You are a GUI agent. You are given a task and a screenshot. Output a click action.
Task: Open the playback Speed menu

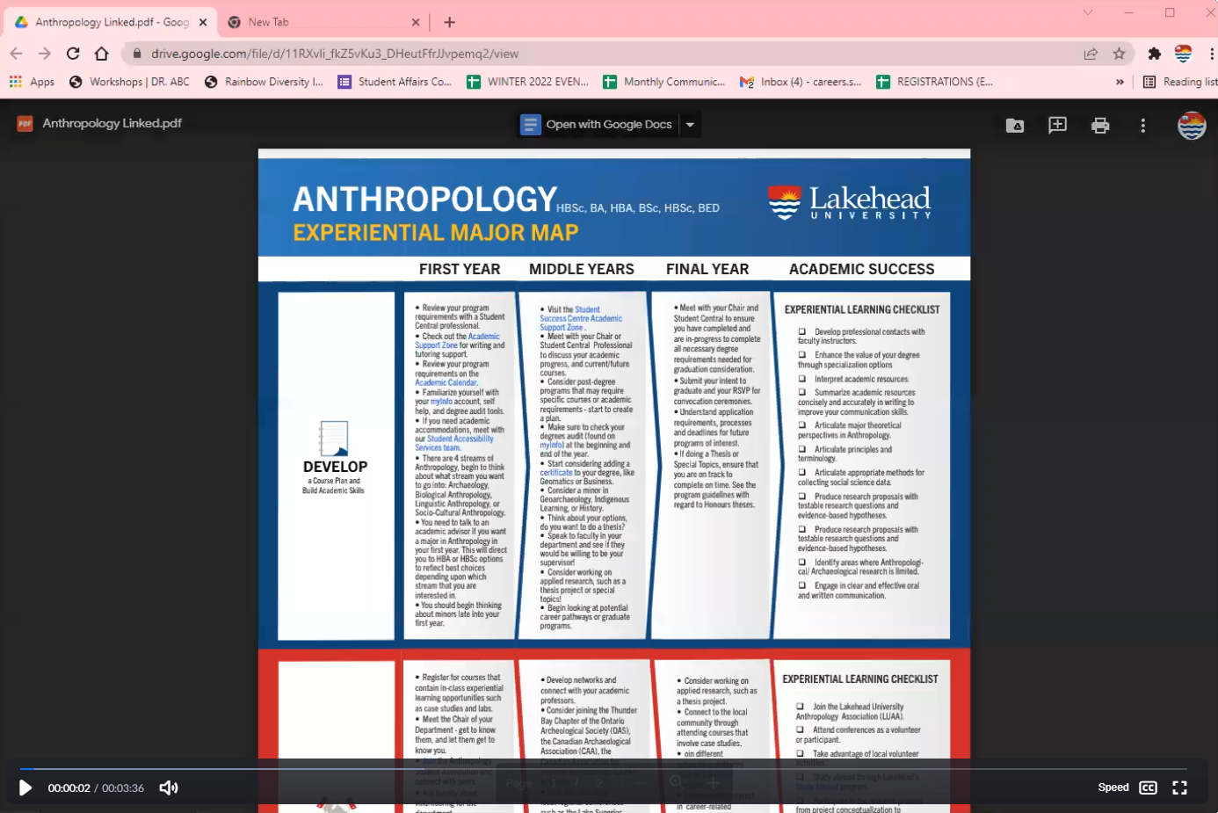[1113, 788]
